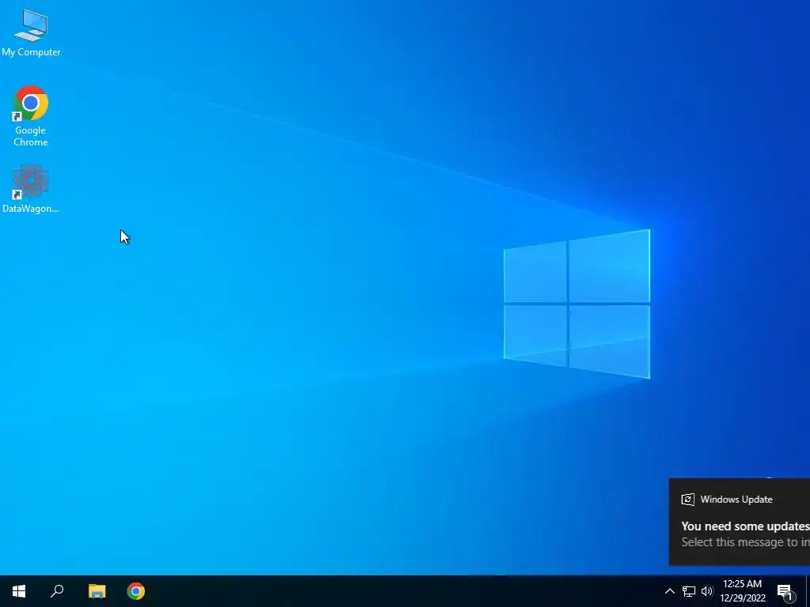This screenshot has height=607, width=810.
Task: Click 'My Computer' icon label text
Action: point(31,52)
